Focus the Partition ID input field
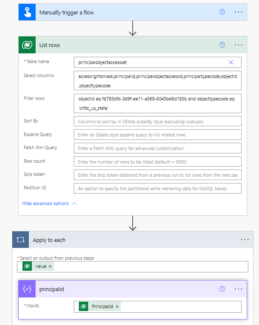The width and height of the screenshot is (259, 325). coord(158,189)
